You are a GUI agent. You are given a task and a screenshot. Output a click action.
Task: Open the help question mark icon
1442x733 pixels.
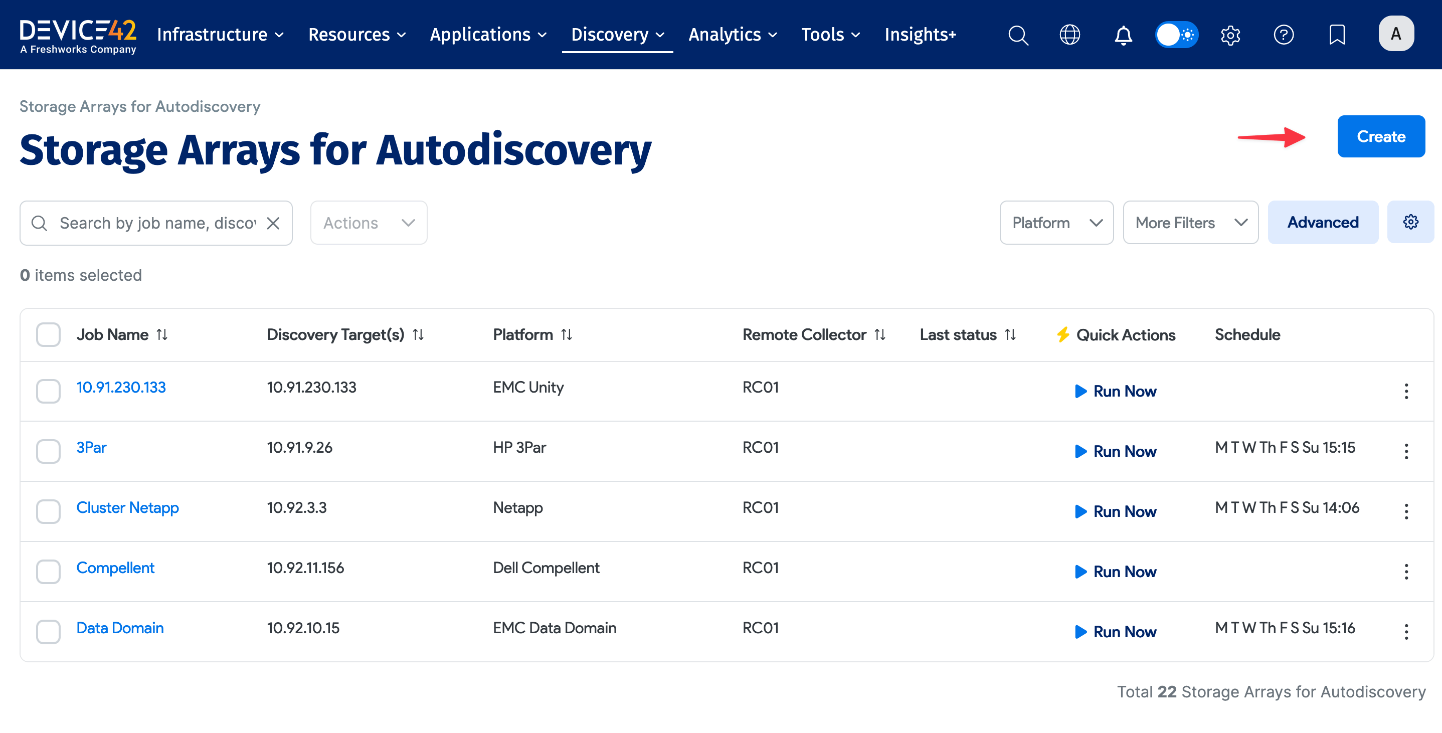point(1284,35)
